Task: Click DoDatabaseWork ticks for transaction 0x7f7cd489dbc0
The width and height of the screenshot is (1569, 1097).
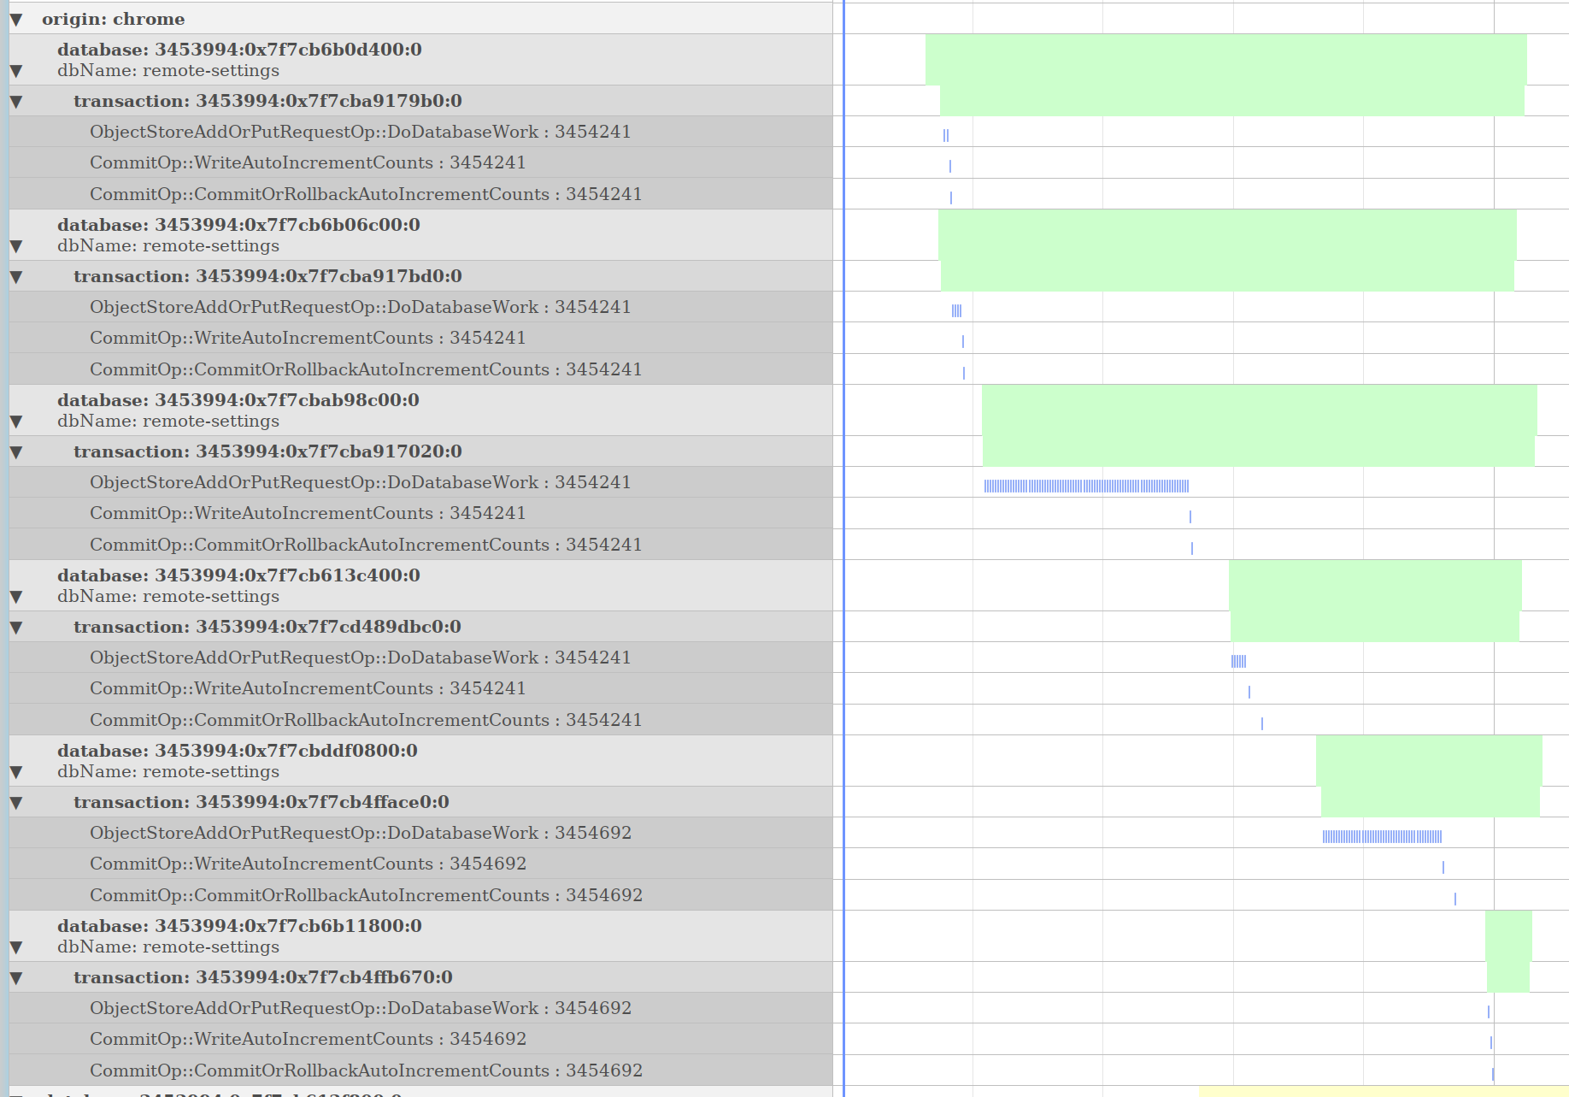Action: [x=1238, y=661]
